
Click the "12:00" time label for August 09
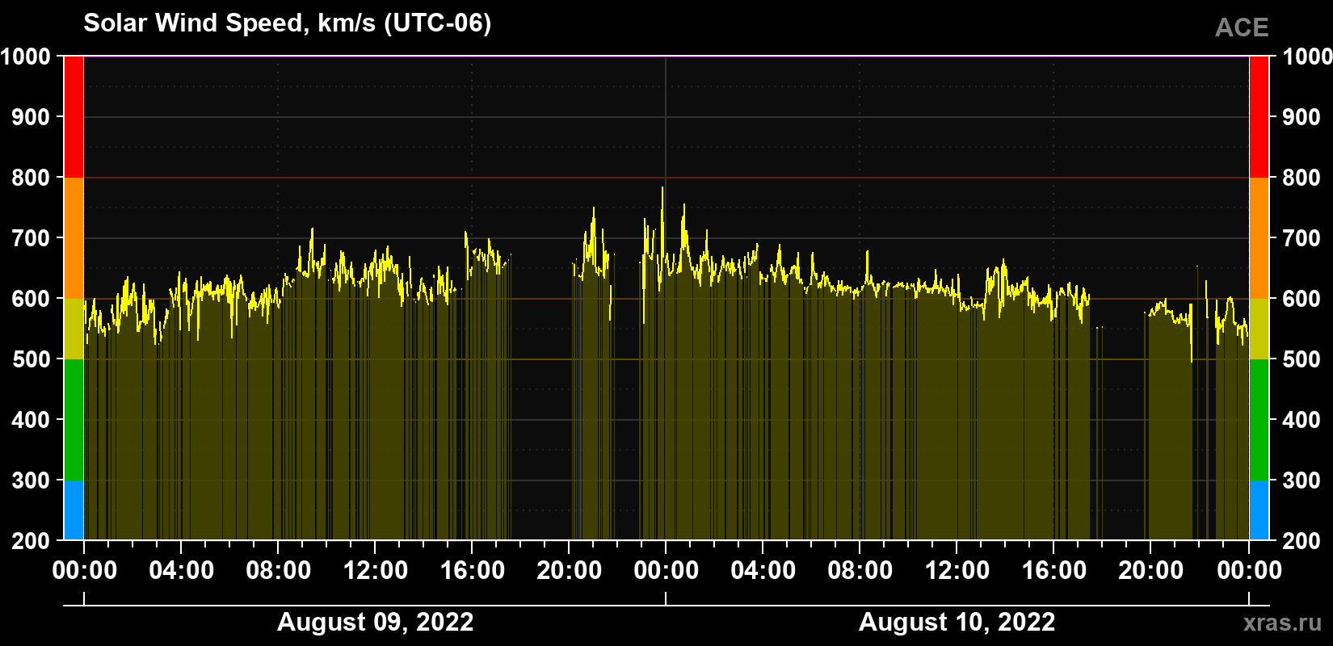coord(376,571)
